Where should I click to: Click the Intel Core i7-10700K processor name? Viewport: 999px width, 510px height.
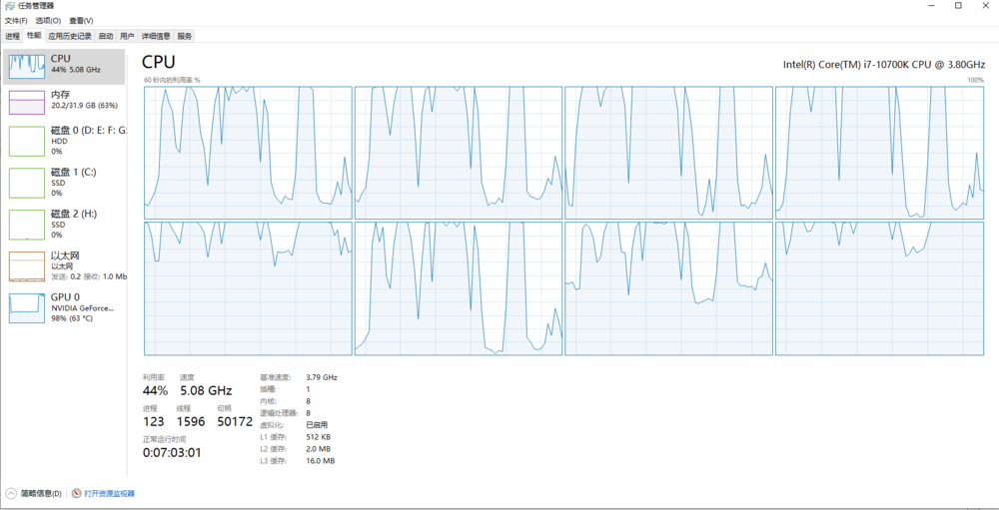coord(884,64)
